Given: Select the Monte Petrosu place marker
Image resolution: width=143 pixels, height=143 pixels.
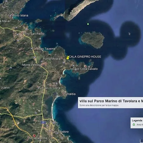Looking at the screenshot, I should 43,64.
